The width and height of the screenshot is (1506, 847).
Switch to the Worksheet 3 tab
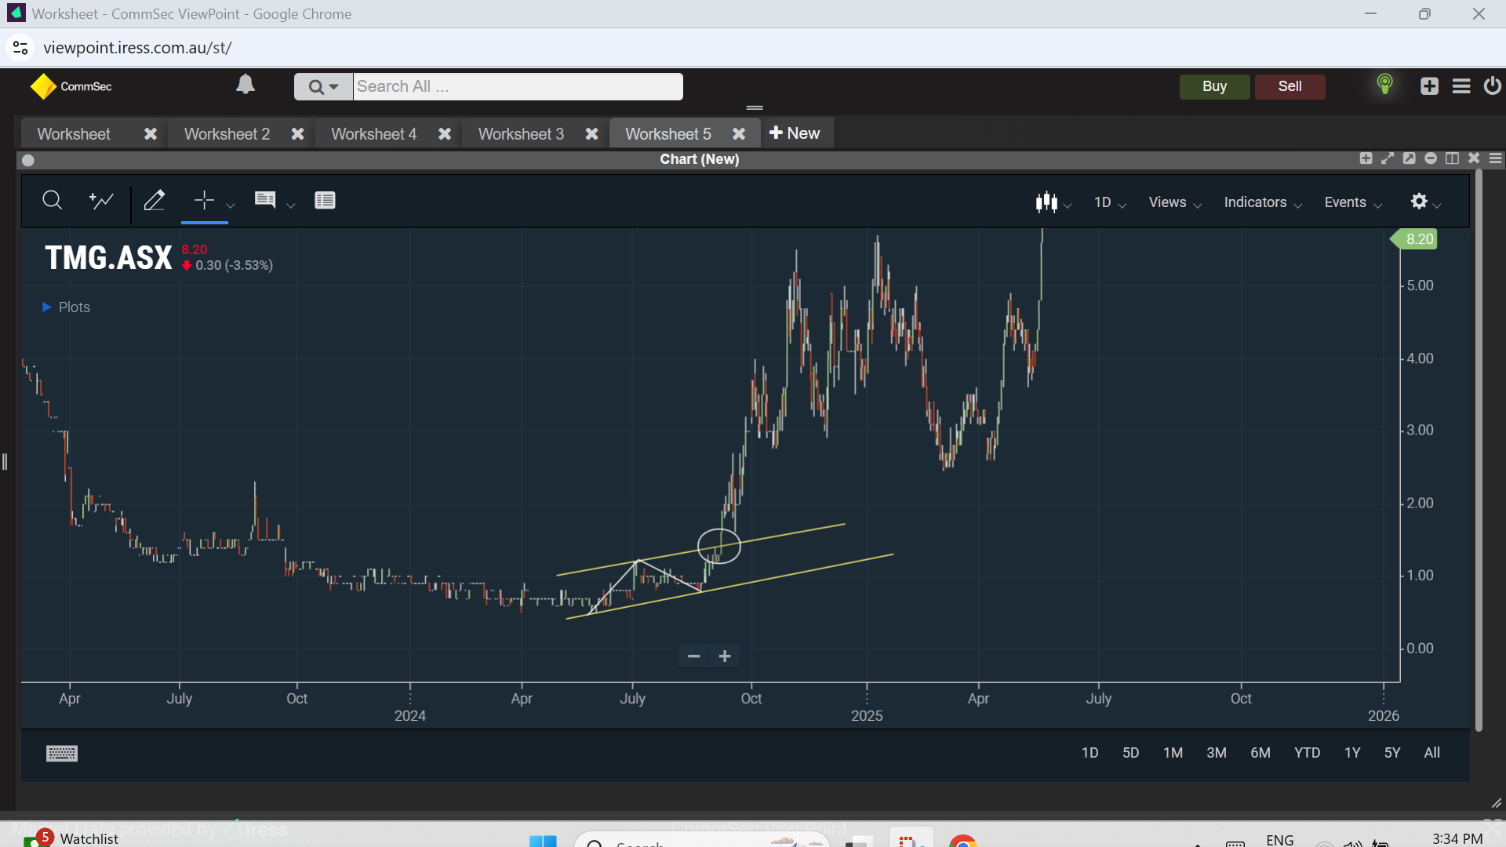521,134
